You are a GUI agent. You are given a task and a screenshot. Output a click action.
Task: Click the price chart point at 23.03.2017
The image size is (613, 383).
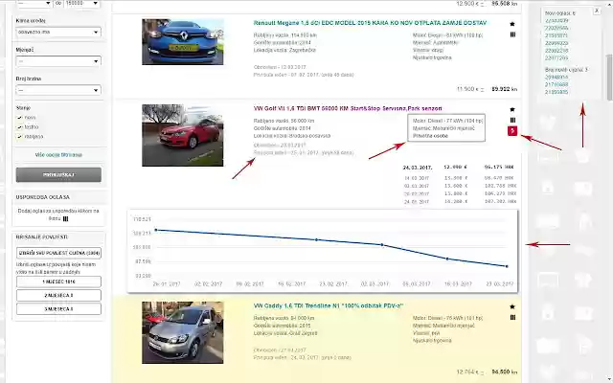(507, 266)
